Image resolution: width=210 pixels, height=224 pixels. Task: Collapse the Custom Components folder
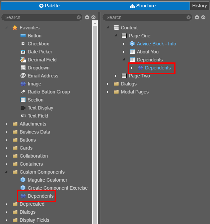6,172
